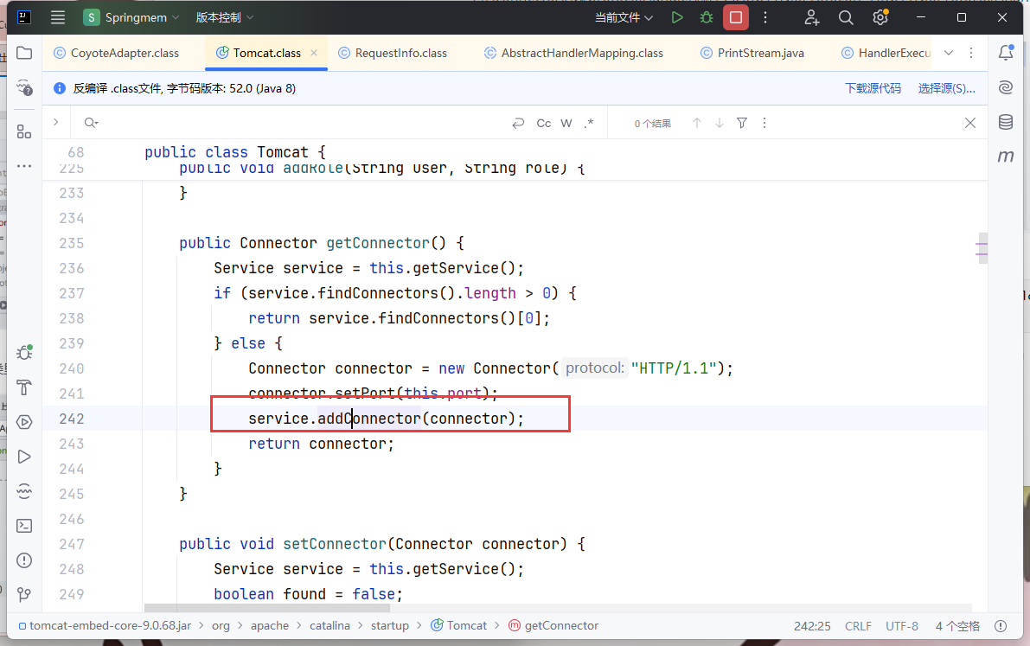Toggle whole words W search option
This screenshot has width=1030, height=646.
tap(566, 124)
